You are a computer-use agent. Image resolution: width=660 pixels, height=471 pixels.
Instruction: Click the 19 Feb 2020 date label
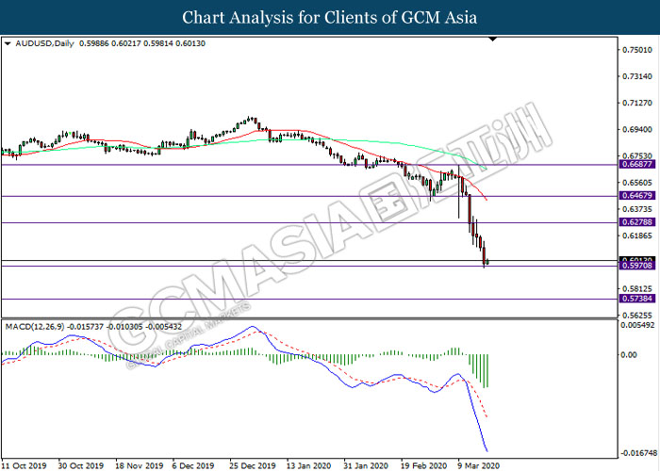coord(420,464)
